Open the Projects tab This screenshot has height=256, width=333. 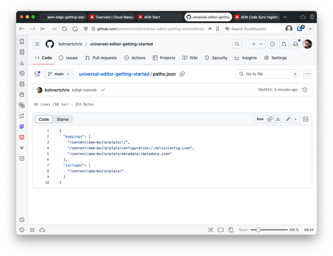164,58
